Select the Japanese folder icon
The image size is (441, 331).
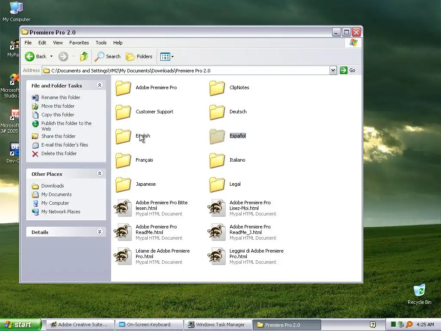[123, 184]
